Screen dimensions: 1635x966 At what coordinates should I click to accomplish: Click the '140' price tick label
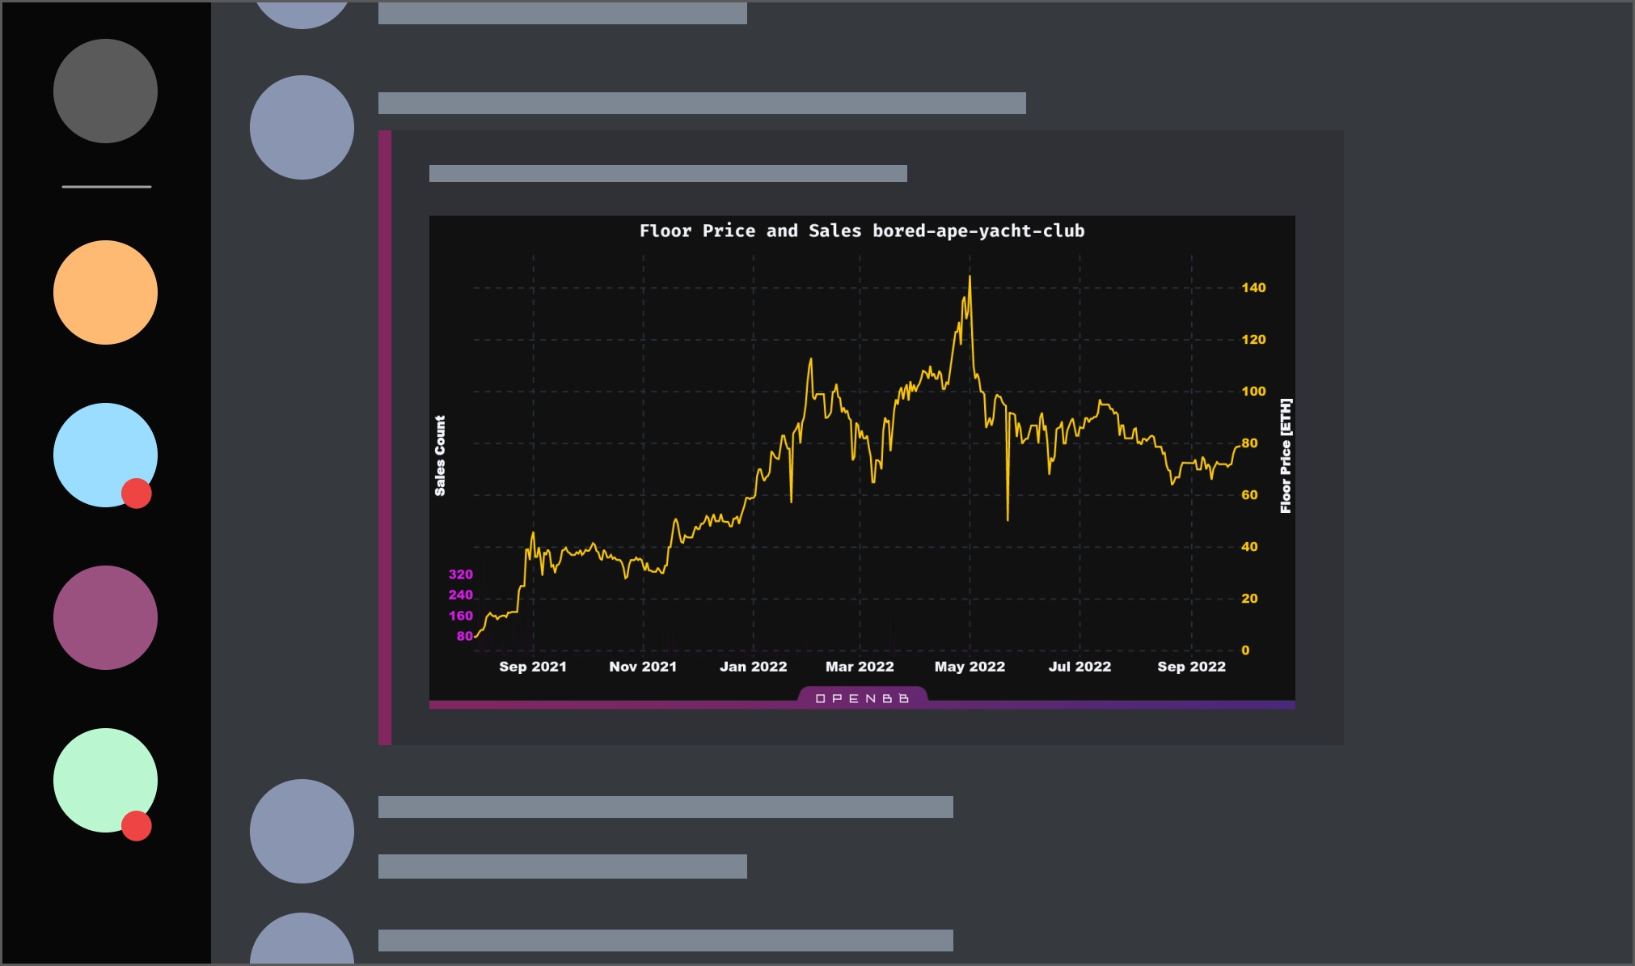[x=1253, y=287]
